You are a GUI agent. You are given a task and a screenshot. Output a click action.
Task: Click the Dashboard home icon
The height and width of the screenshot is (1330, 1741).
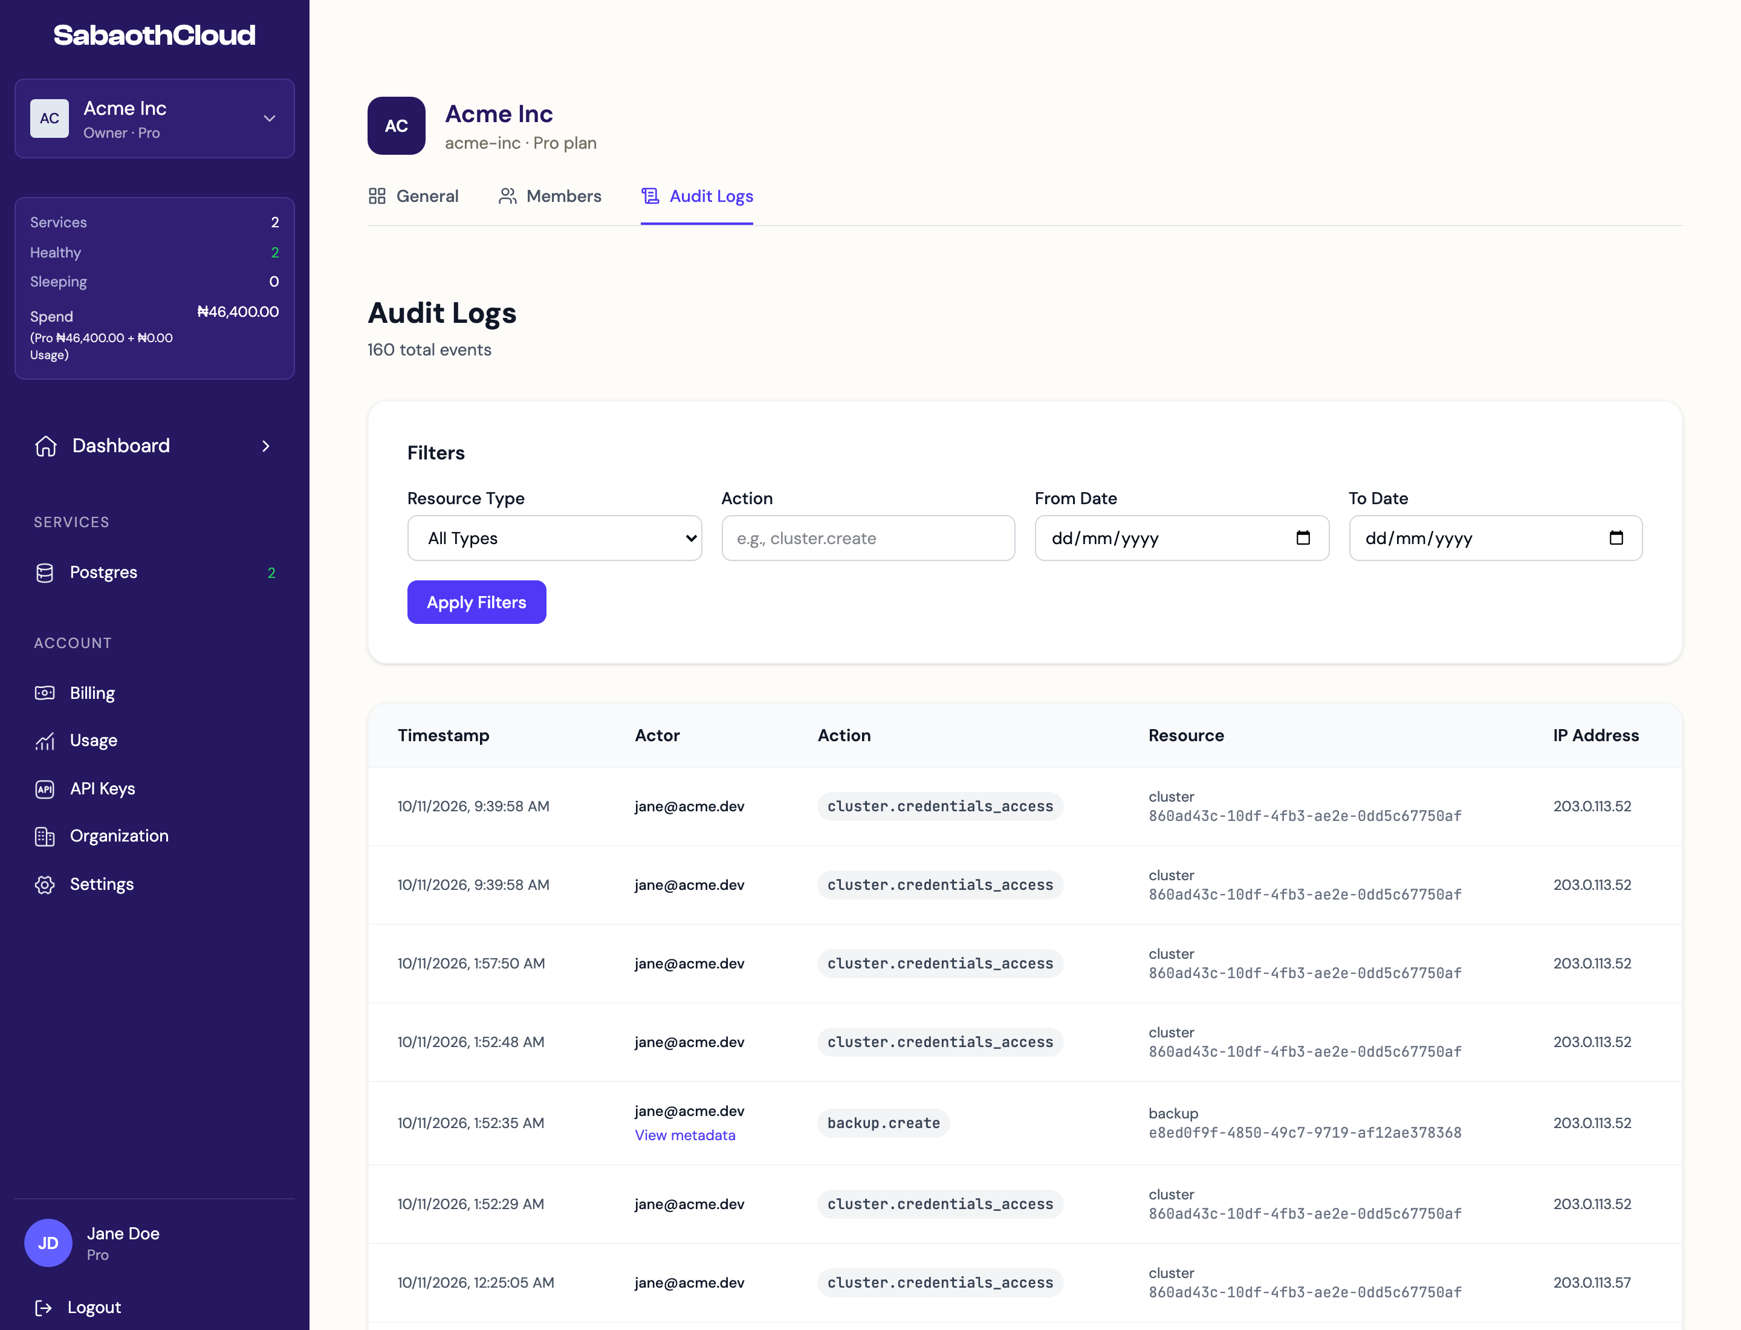(46, 446)
